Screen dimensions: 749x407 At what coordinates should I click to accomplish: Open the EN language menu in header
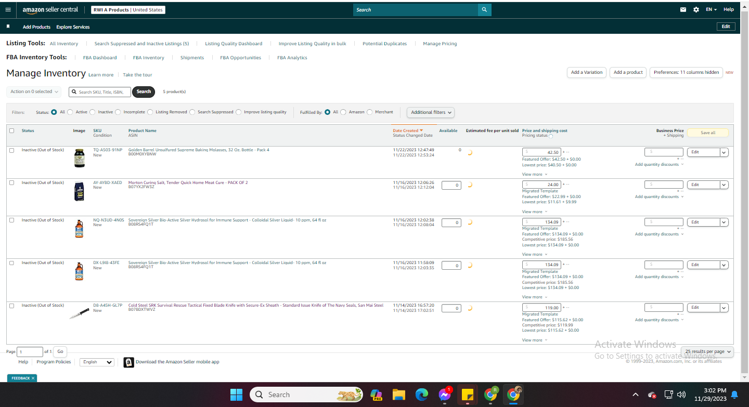[711, 10]
